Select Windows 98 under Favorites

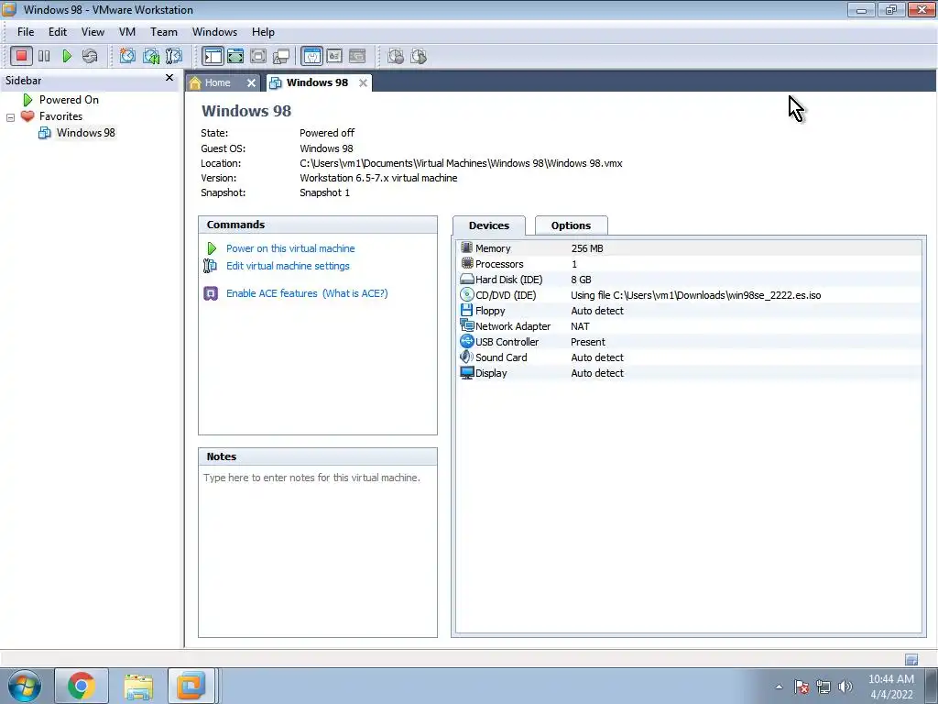(85, 133)
